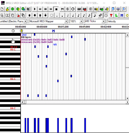Click the 04-C piano key

[10, 108]
